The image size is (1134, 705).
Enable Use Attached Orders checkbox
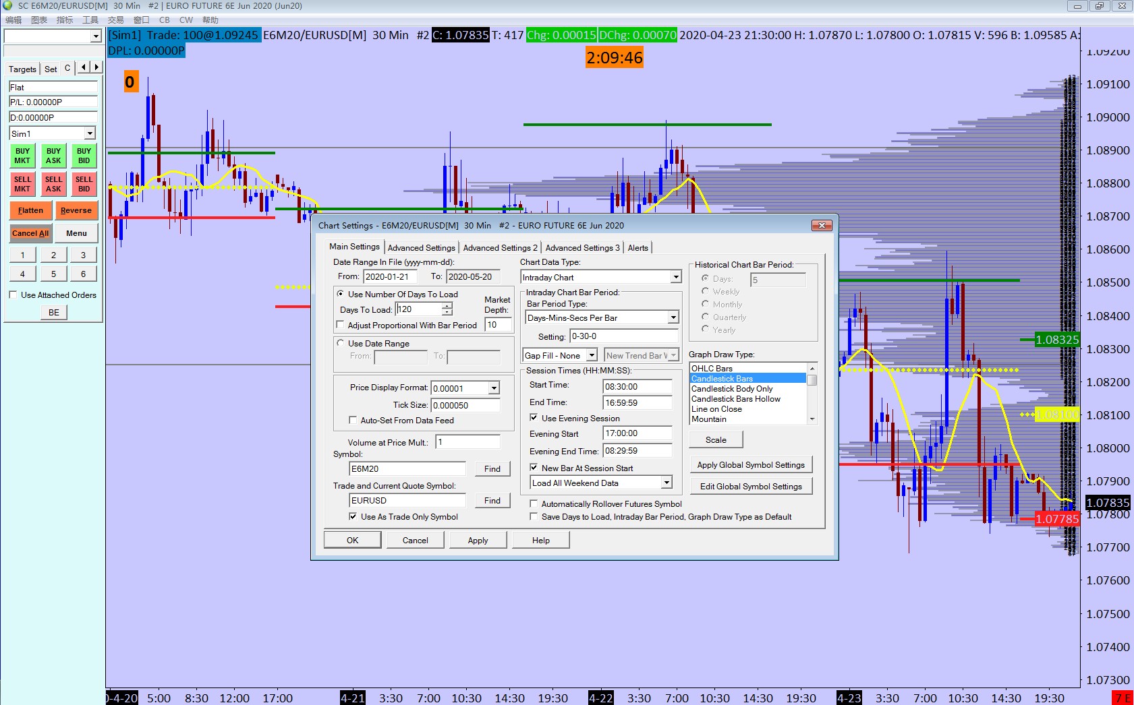coord(13,295)
